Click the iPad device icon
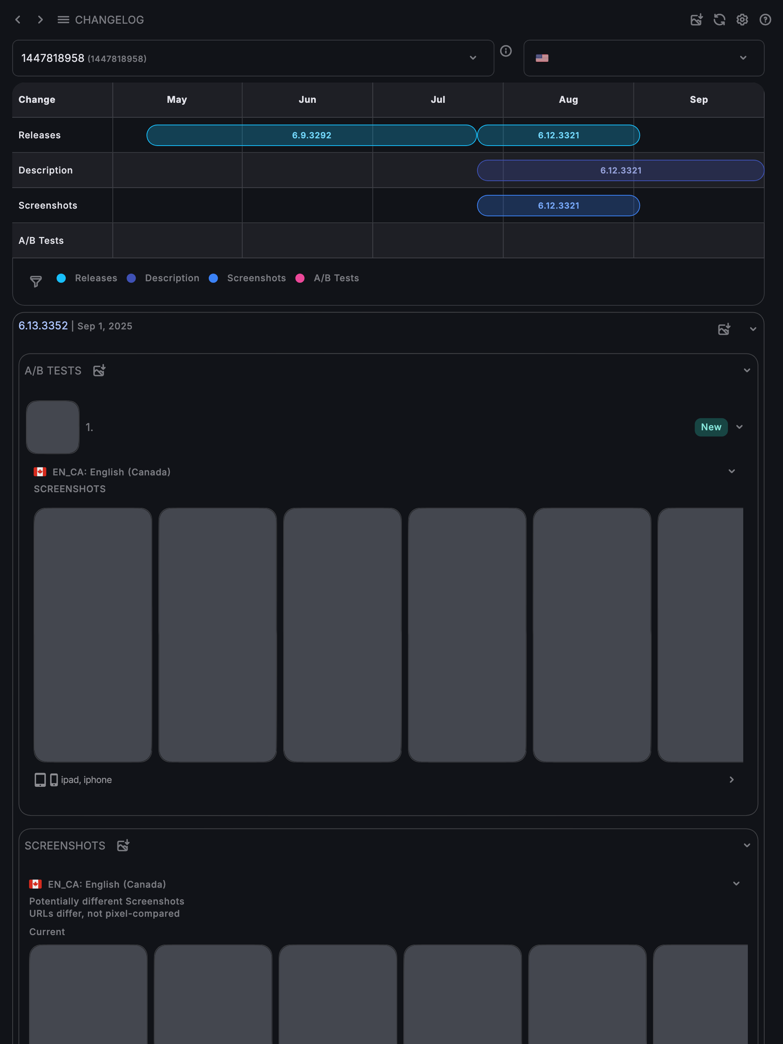783x1044 pixels. [40, 780]
